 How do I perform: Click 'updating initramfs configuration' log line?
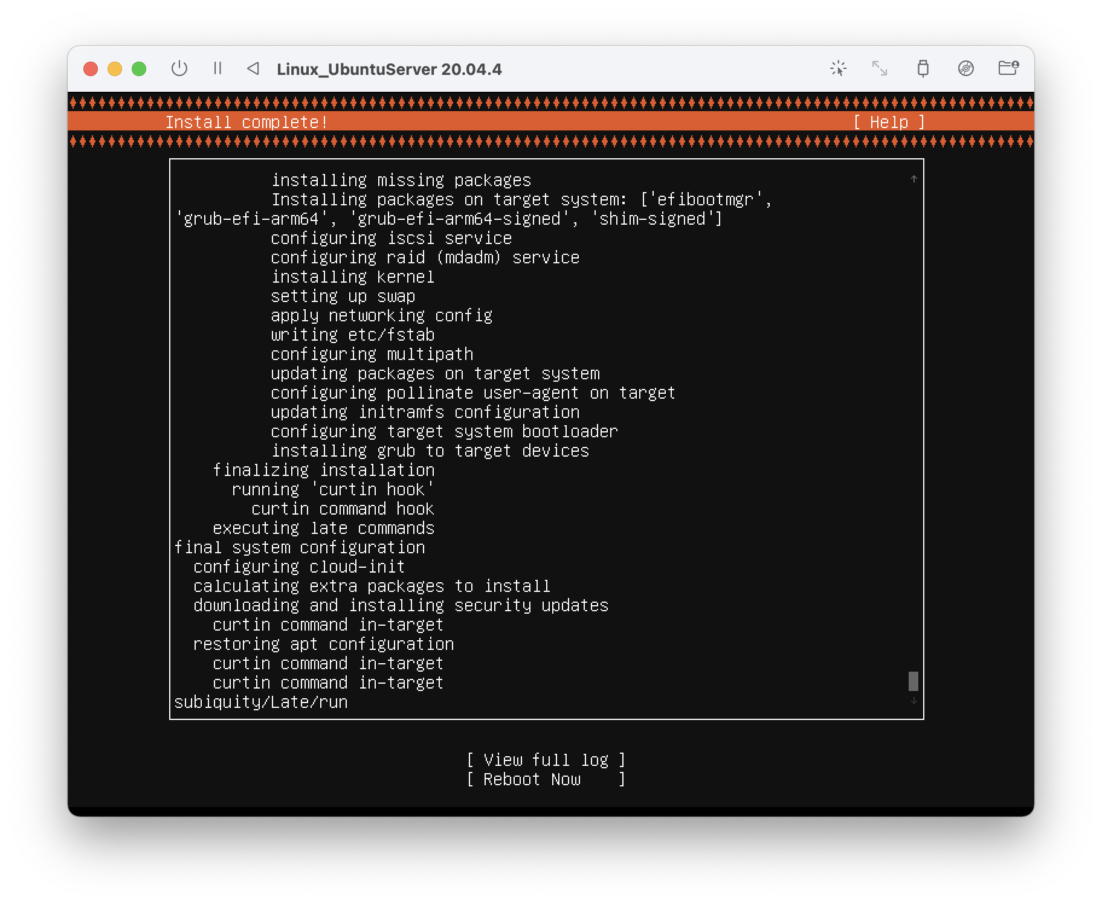click(425, 413)
